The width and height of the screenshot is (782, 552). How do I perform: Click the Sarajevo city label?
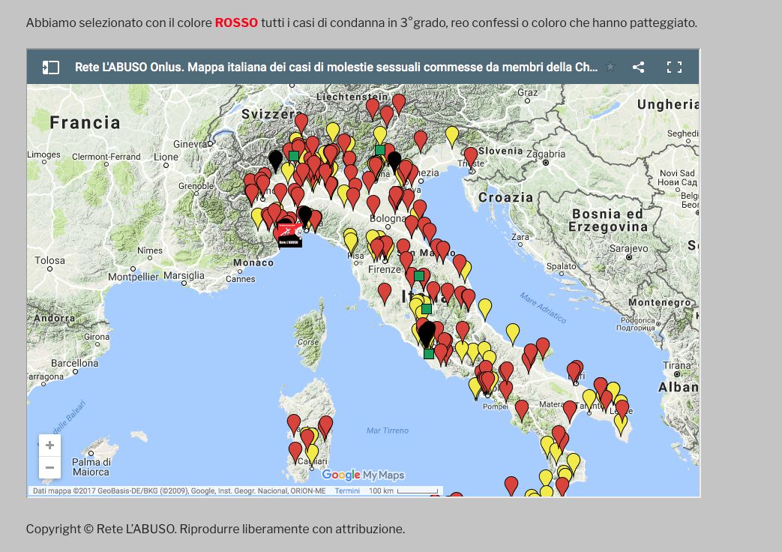pos(629,248)
